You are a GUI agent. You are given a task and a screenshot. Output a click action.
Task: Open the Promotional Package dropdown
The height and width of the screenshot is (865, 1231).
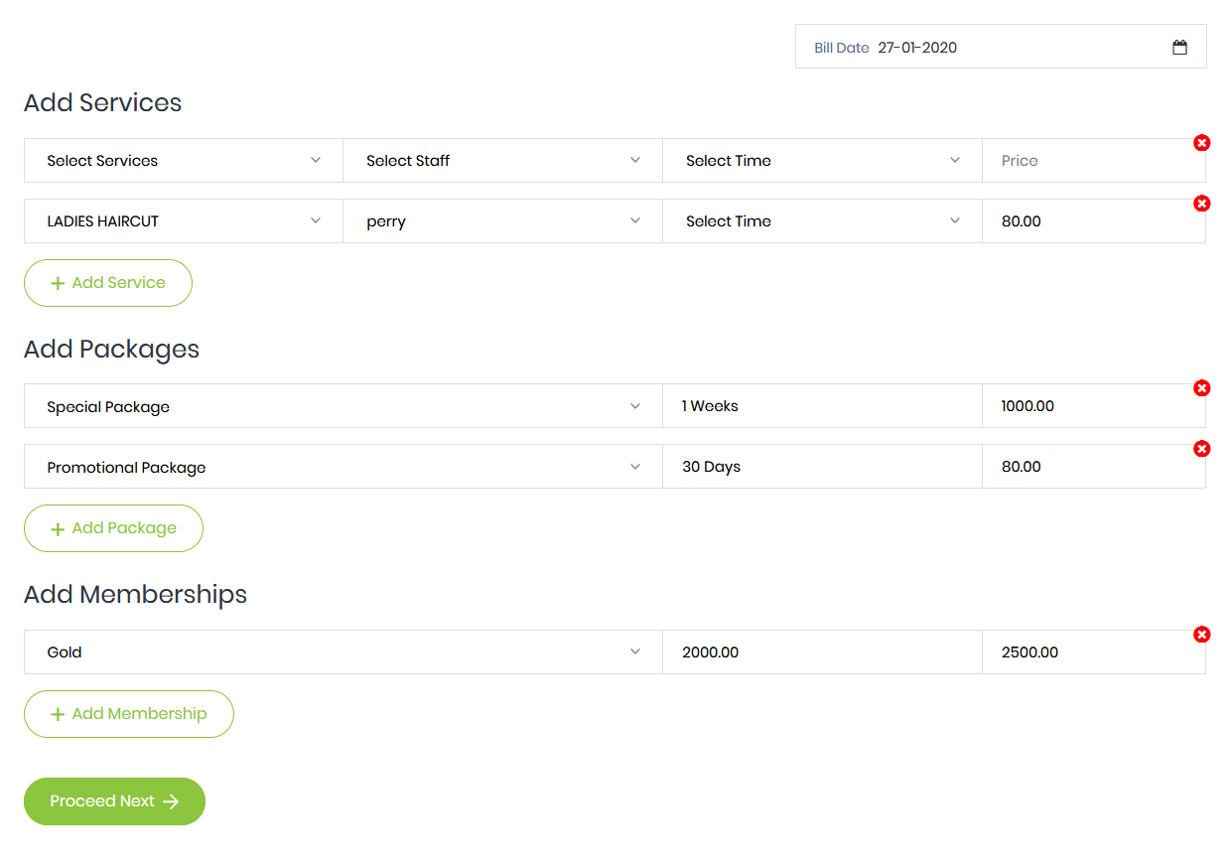[x=343, y=467]
